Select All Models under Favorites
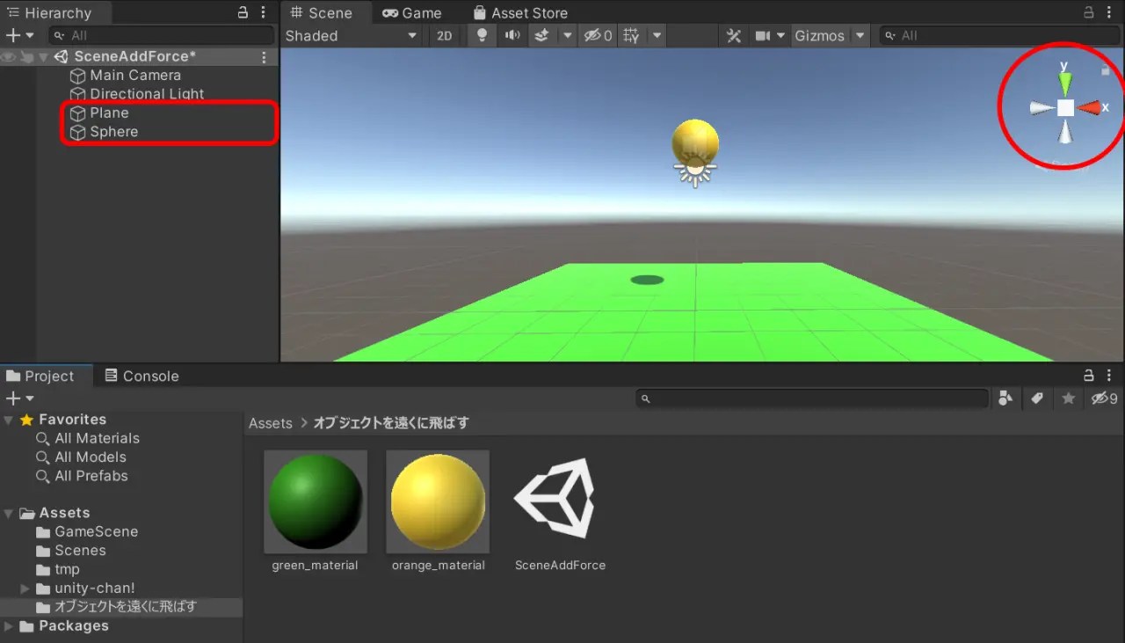The width and height of the screenshot is (1125, 643). 91,457
